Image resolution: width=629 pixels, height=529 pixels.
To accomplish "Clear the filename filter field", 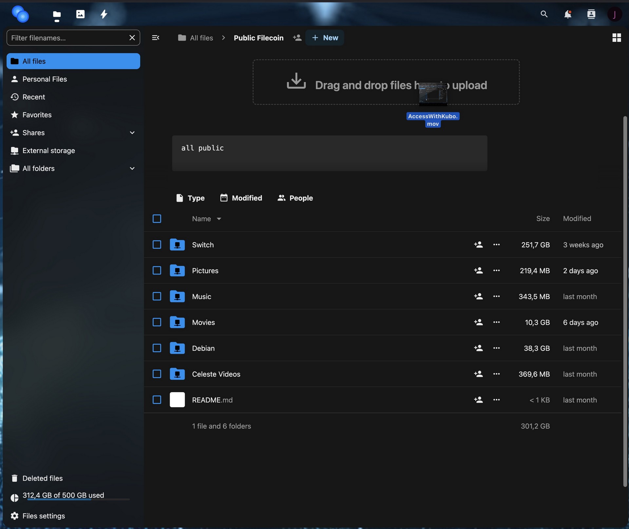I will click(x=132, y=38).
